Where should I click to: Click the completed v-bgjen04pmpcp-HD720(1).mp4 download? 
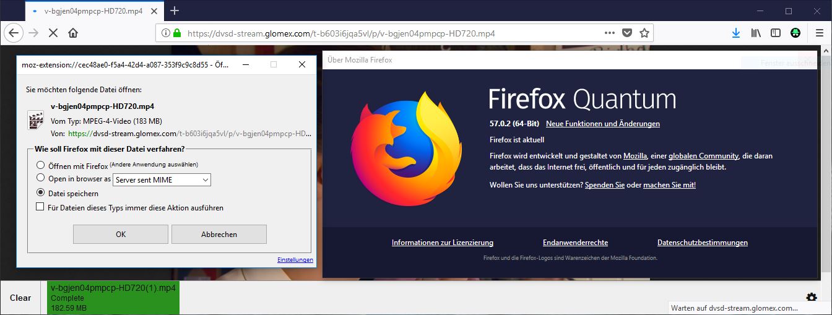[x=113, y=298]
